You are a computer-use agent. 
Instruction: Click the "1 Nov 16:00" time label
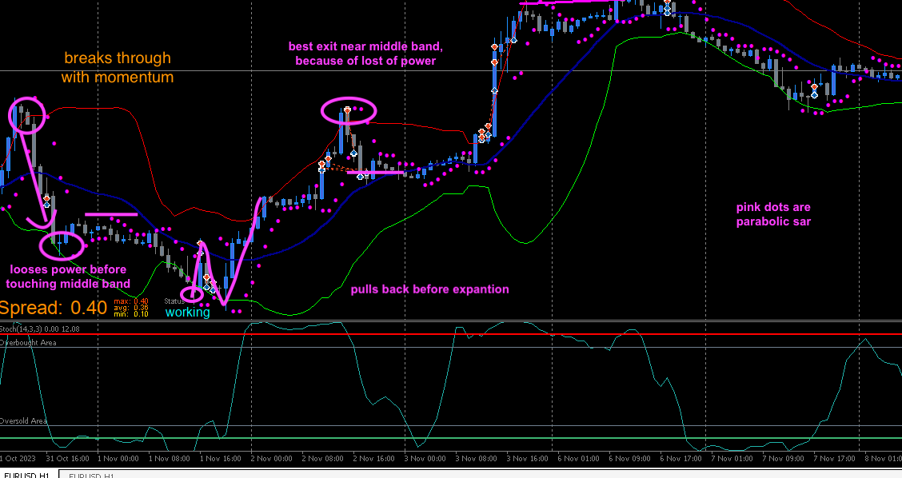click(x=221, y=459)
